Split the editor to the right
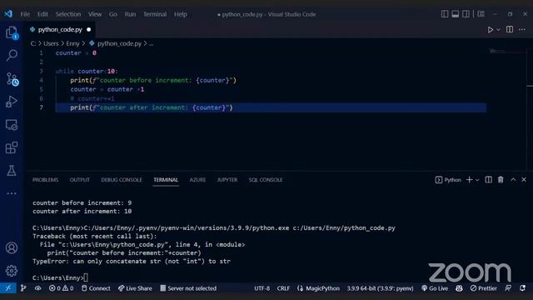The height and width of the screenshot is (300, 533). (510, 30)
